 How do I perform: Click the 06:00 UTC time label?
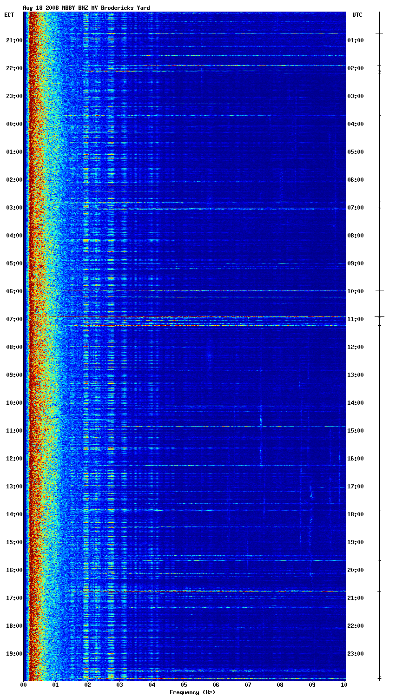[356, 180]
